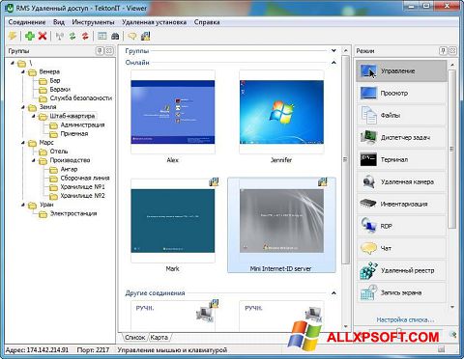Viewport: 464px width, 359px height.
Task: Collapse the Земля tree node
Action: (23, 107)
